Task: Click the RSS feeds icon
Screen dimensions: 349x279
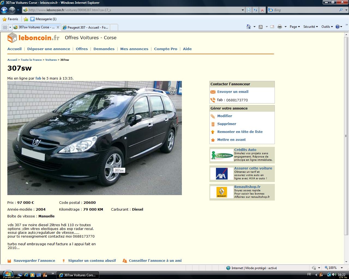Action: pos(261,27)
